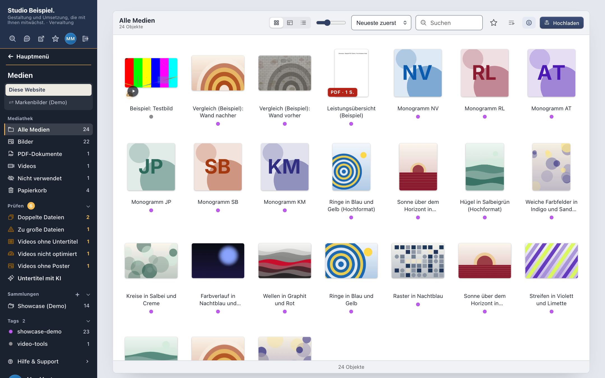Open the Neueste zuerst sort dropdown
Screen dimensions: 605x378
(381, 23)
